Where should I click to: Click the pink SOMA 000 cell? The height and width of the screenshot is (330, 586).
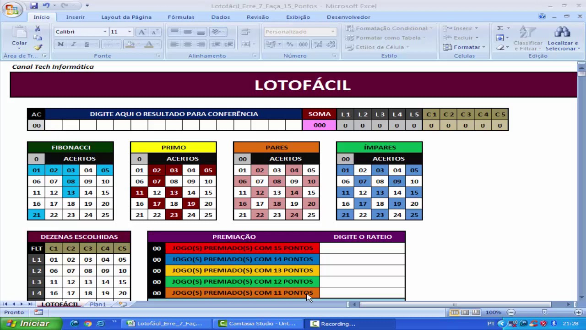coord(320,125)
